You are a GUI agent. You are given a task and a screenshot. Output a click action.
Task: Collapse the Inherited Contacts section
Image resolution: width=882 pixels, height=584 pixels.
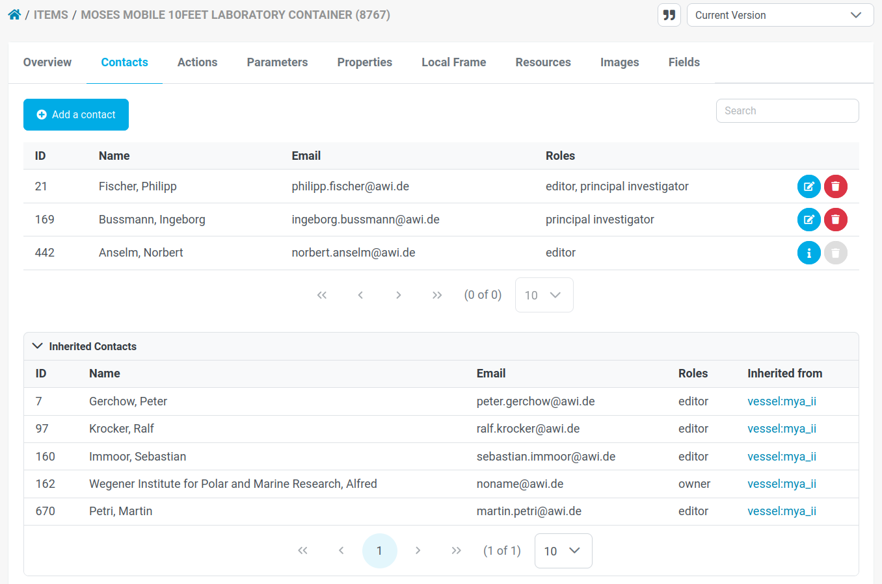[x=38, y=346]
